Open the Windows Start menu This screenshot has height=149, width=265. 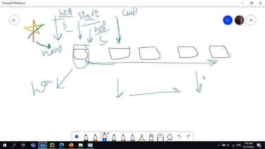[5, 145]
